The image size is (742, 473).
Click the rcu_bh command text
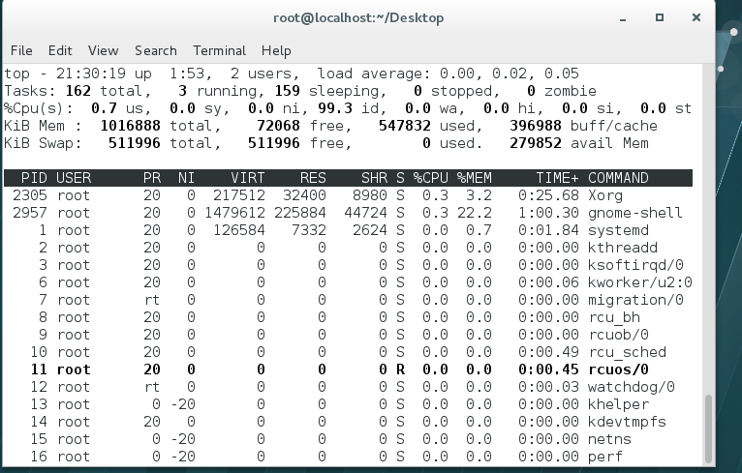point(614,317)
